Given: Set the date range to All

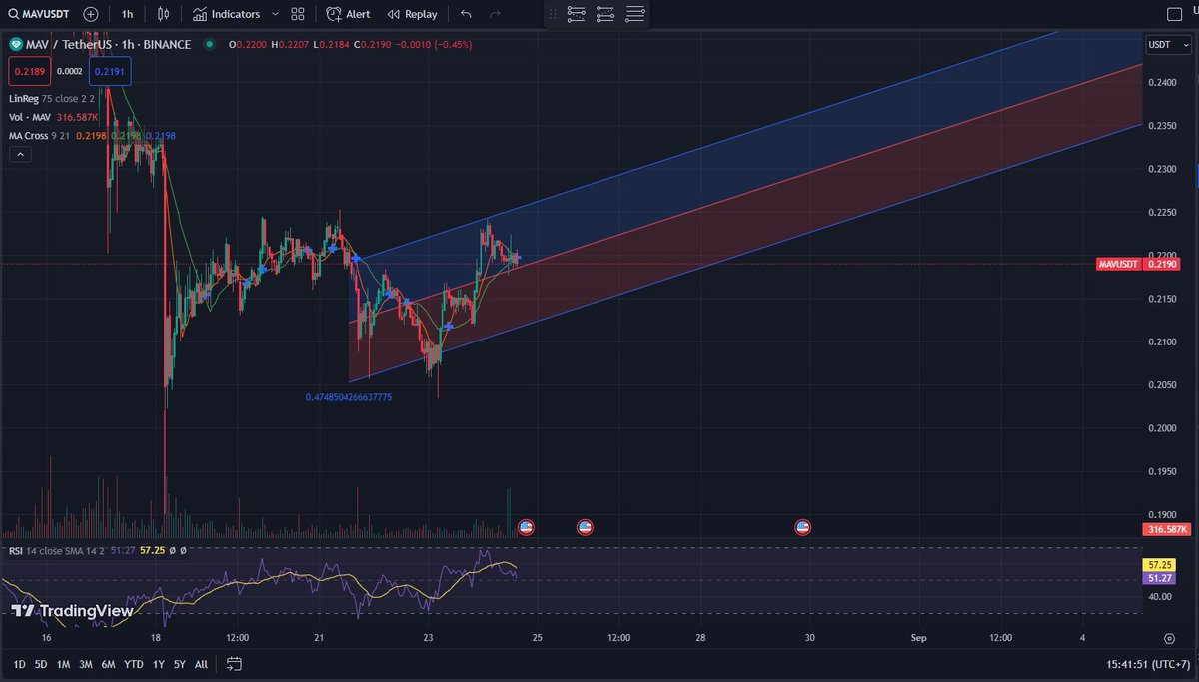Looking at the screenshot, I should (201, 664).
